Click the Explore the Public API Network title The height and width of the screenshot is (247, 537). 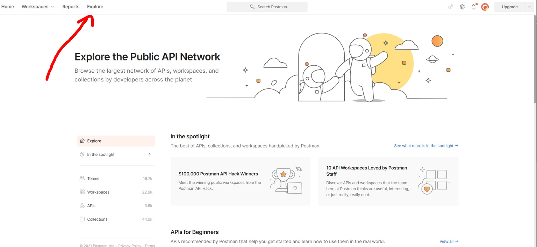(x=148, y=57)
